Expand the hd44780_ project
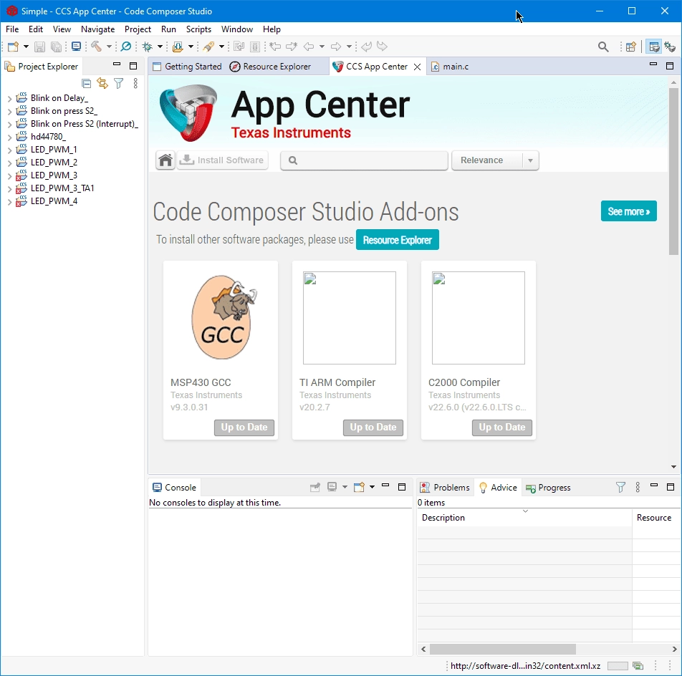The width and height of the screenshot is (682, 676). point(9,137)
